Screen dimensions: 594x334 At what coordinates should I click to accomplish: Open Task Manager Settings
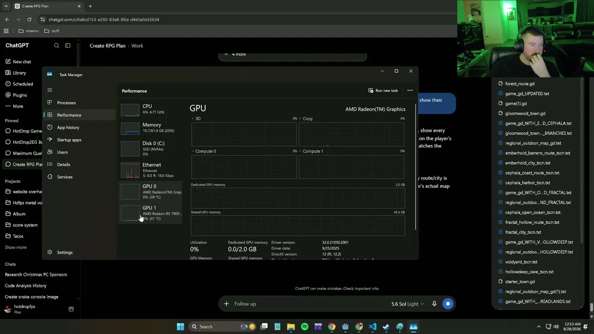click(x=65, y=252)
